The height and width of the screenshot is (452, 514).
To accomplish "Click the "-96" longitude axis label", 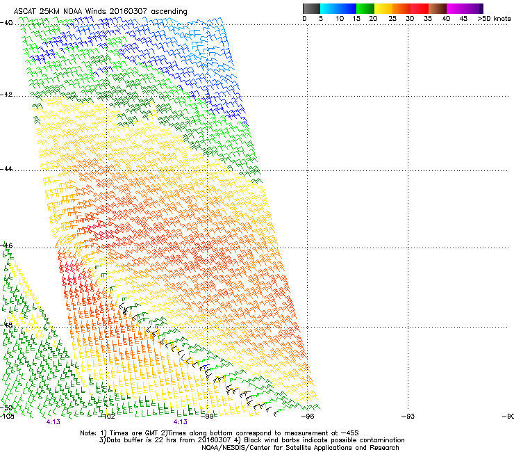I will (x=308, y=417).
